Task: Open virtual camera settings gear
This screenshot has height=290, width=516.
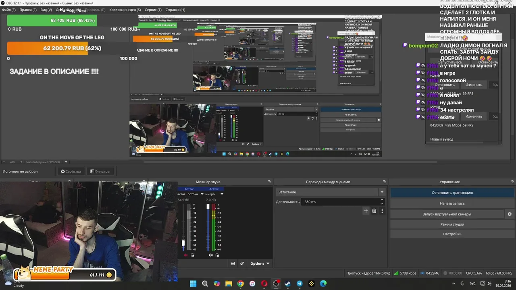Action: [x=510, y=214]
